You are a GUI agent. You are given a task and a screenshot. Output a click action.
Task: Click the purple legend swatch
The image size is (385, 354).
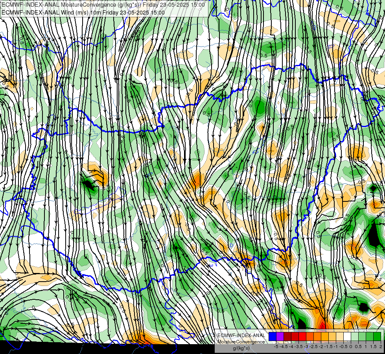tap(280, 337)
